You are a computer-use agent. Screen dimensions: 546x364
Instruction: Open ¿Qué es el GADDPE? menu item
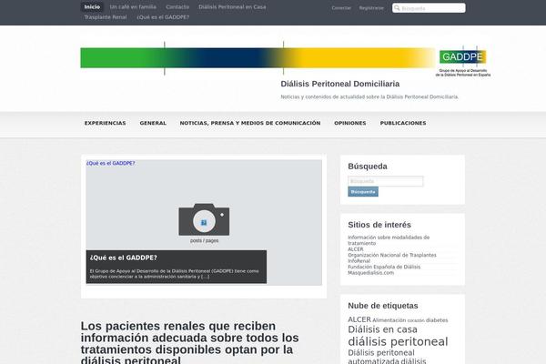coord(163,17)
